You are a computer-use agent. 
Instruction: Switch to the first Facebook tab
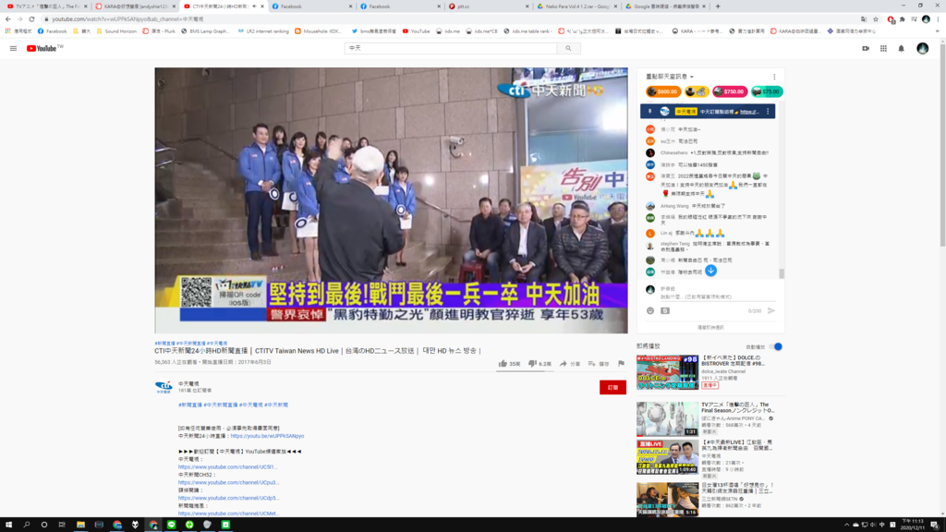(x=312, y=6)
